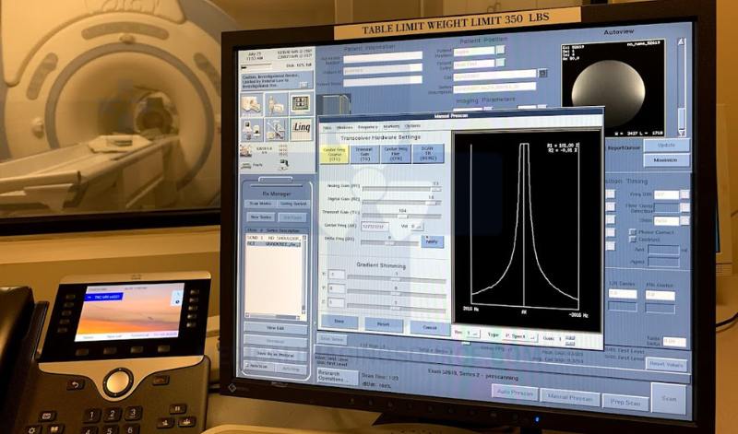Click the Digital Gain (R2) slider

click(402, 202)
